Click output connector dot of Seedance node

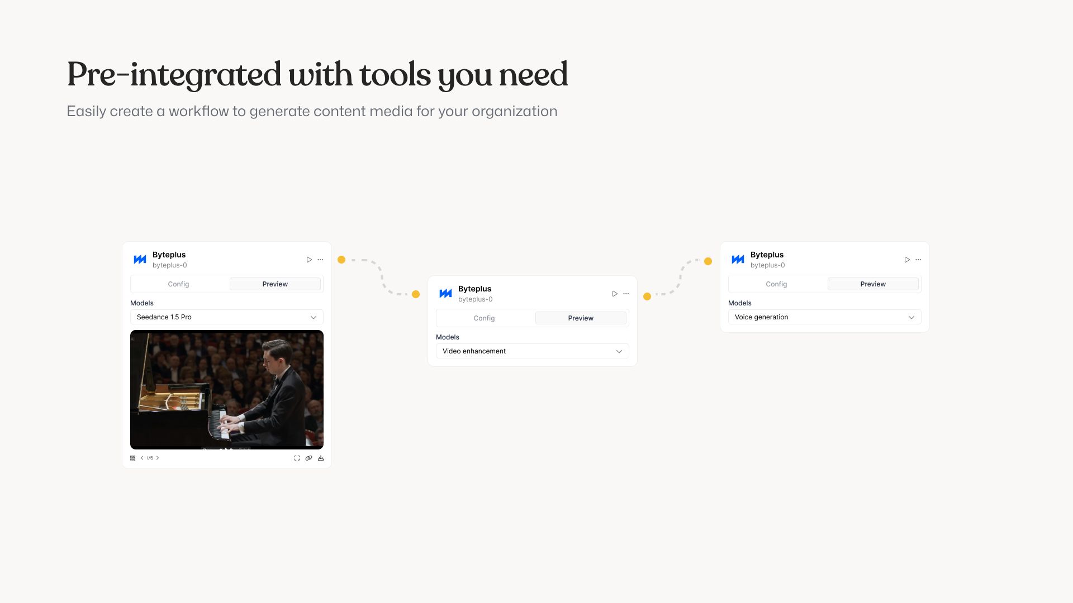341,260
